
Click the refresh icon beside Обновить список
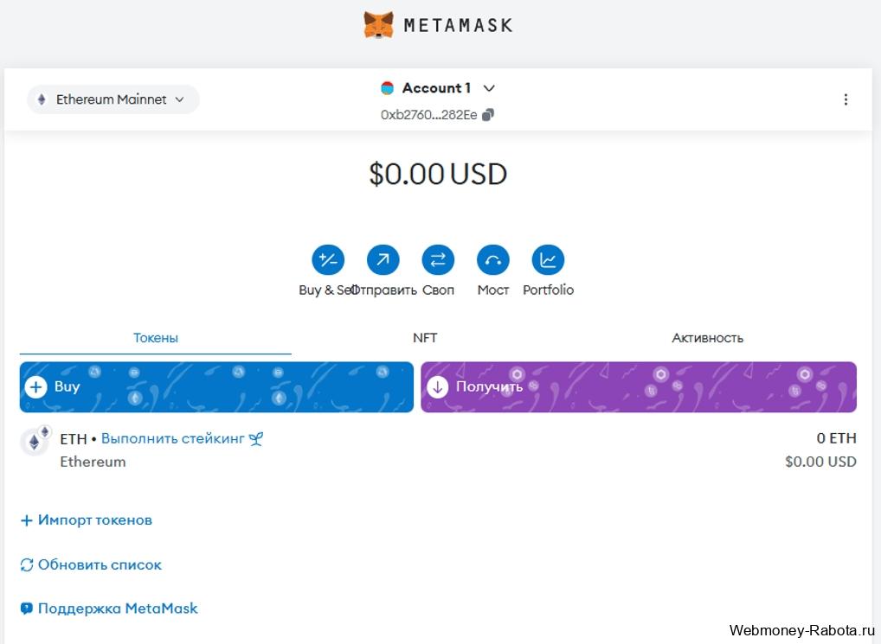27,564
